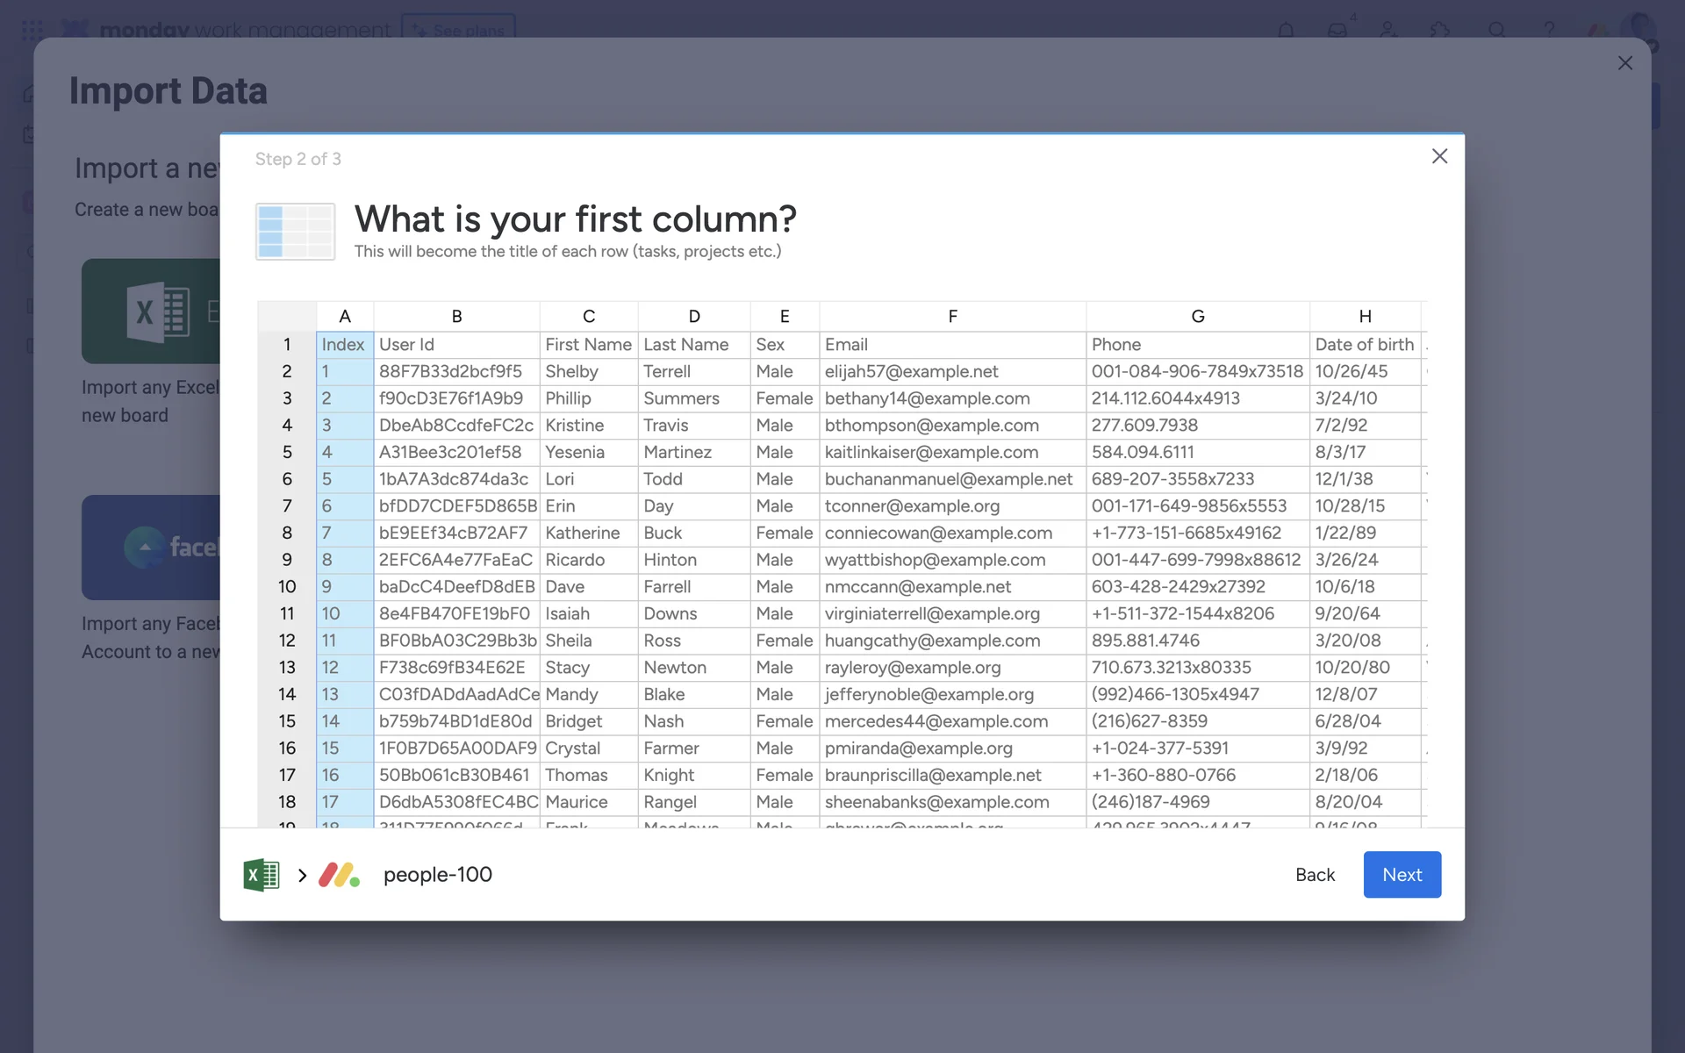Click the table illustration icon beside heading
The width and height of the screenshot is (1685, 1053).
pyautogui.click(x=295, y=232)
